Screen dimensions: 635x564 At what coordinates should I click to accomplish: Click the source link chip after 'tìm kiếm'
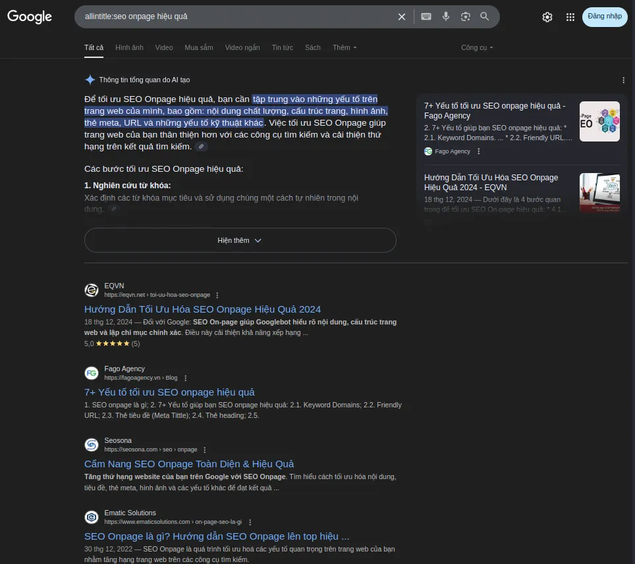click(x=202, y=147)
